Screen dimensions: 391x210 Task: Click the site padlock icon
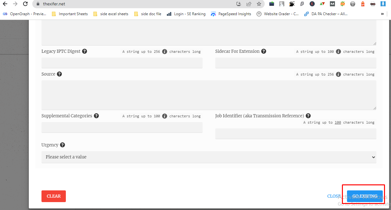point(38,4)
